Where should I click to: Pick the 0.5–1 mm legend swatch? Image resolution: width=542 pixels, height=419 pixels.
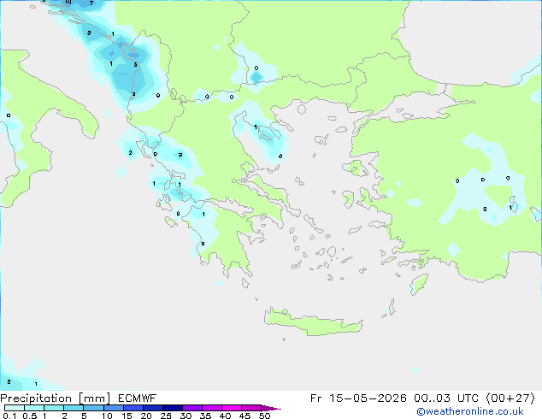pyautogui.click(x=34, y=408)
